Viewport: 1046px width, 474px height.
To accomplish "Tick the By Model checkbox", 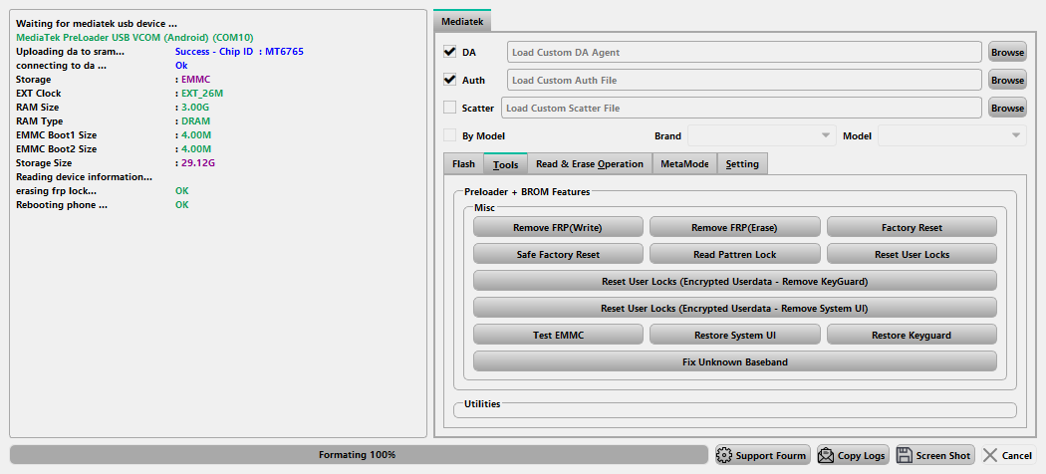I will click(x=449, y=135).
